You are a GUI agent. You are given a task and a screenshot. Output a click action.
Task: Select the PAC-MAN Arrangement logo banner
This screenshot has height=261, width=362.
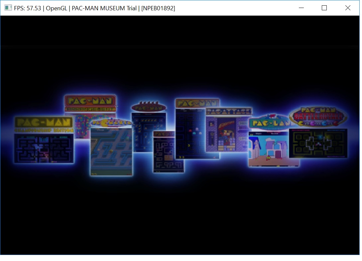pos(90,103)
